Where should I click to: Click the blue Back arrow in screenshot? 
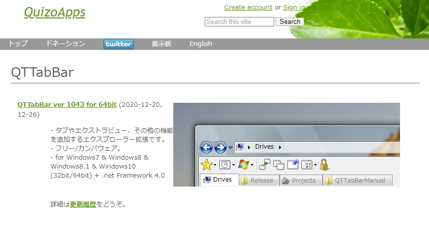point(206,147)
